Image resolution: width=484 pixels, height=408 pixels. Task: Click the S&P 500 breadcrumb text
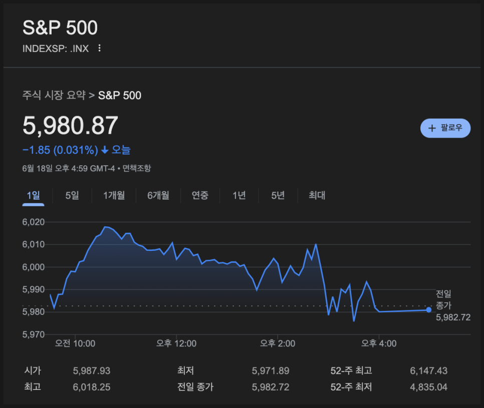pyautogui.click(x=120, y=95)
